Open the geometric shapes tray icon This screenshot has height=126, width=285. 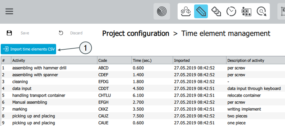click(x=186, y=11)
